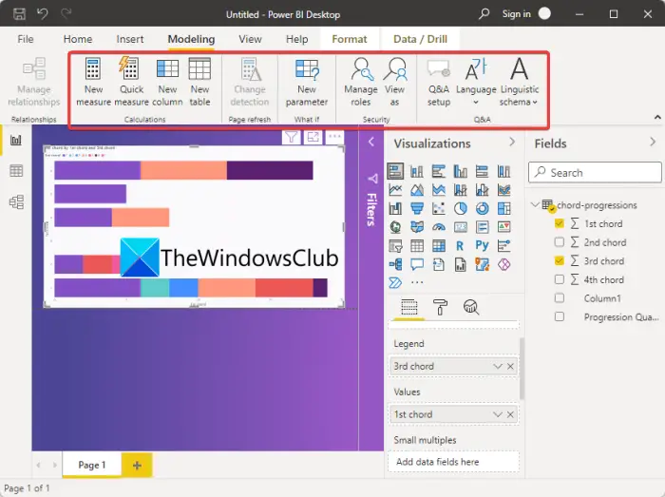Open the Data / Drill tab

(x=420, y=39)
